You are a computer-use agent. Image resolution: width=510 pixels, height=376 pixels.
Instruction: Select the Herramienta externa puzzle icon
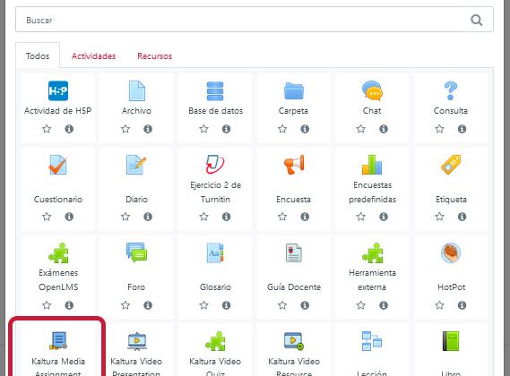click(373, 252)
